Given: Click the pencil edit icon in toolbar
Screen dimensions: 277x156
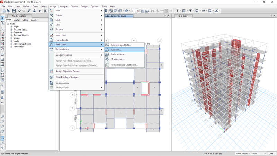Looking at the screenshot, I should 29,11.
